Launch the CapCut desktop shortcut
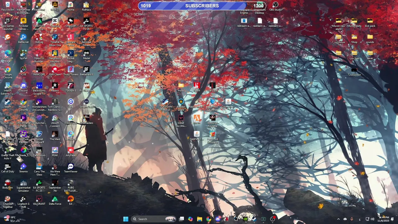Image resolution: width=398 pixels, height=224 pixels. 55,22
